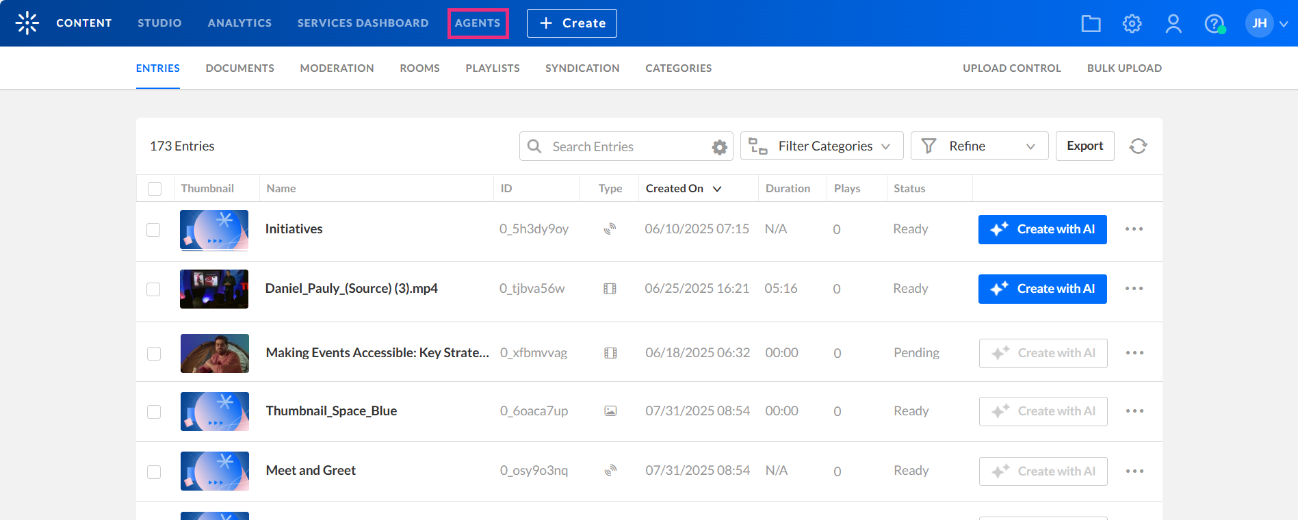Switch to the Playlists tab
Viewport: 1298px width, 520px height.
click(x=493, y=68)
